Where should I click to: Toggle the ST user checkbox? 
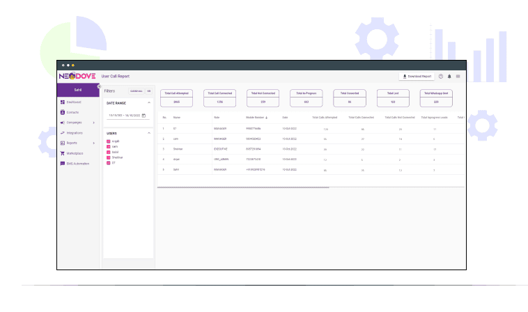pyautogui.click(x=108, y=162)
